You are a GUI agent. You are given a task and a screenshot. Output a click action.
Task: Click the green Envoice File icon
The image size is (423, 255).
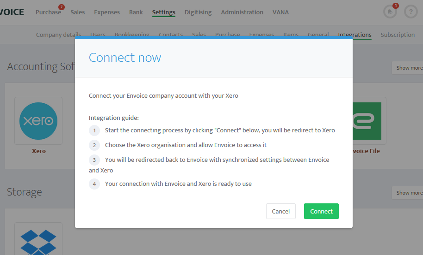(x=367, y=121)
